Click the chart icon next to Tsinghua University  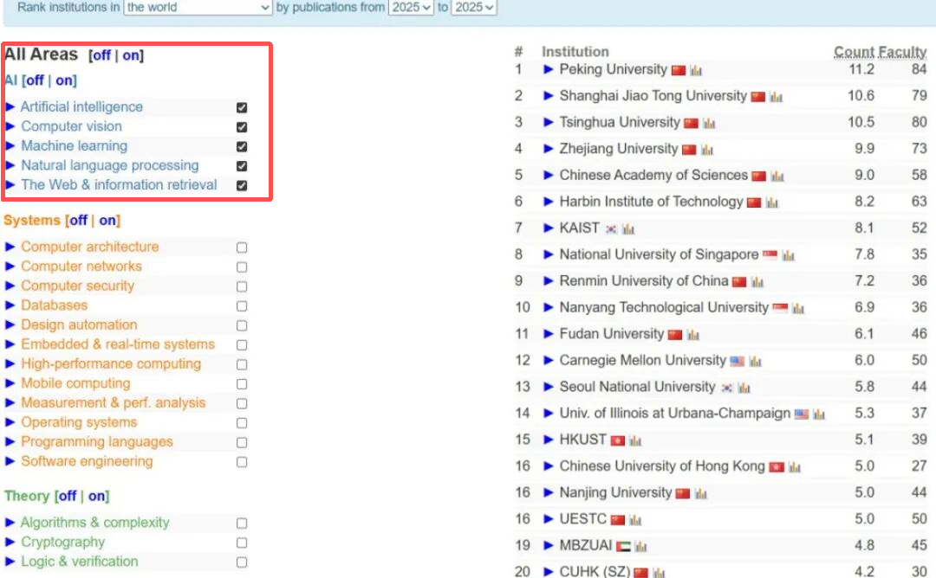click(x=709, y=124)
